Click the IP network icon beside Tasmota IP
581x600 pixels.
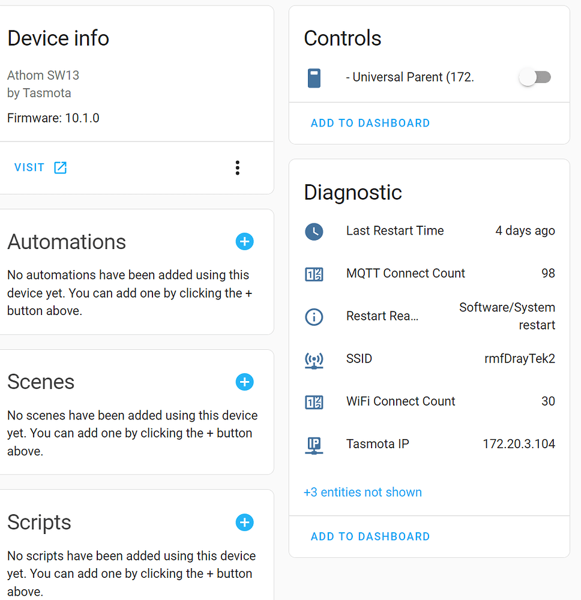coord(314,445)
